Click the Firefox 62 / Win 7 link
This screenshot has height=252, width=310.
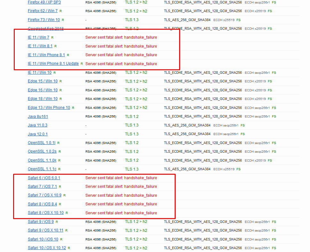(43, 11)
